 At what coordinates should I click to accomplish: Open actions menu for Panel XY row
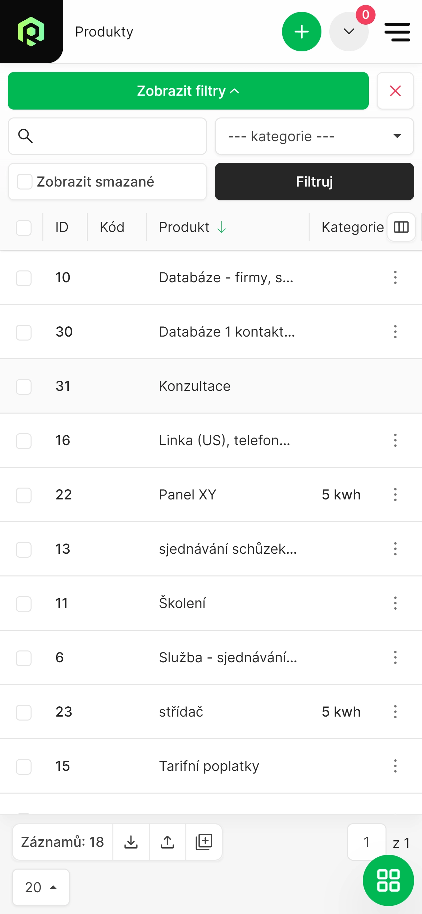point(395,494)
